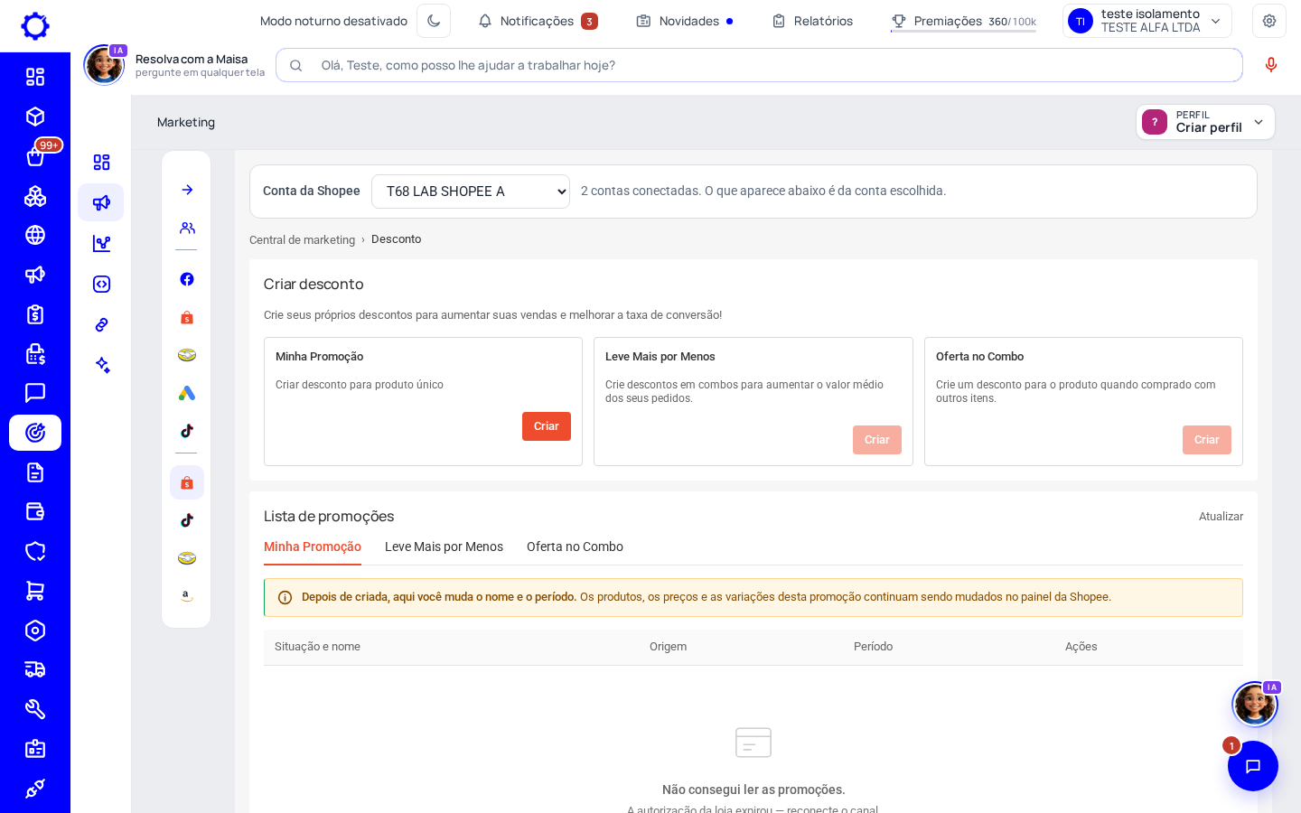Open the Conta da Shopee account dropdown
Screen dimensions: 1301x813
click(471, 192)
